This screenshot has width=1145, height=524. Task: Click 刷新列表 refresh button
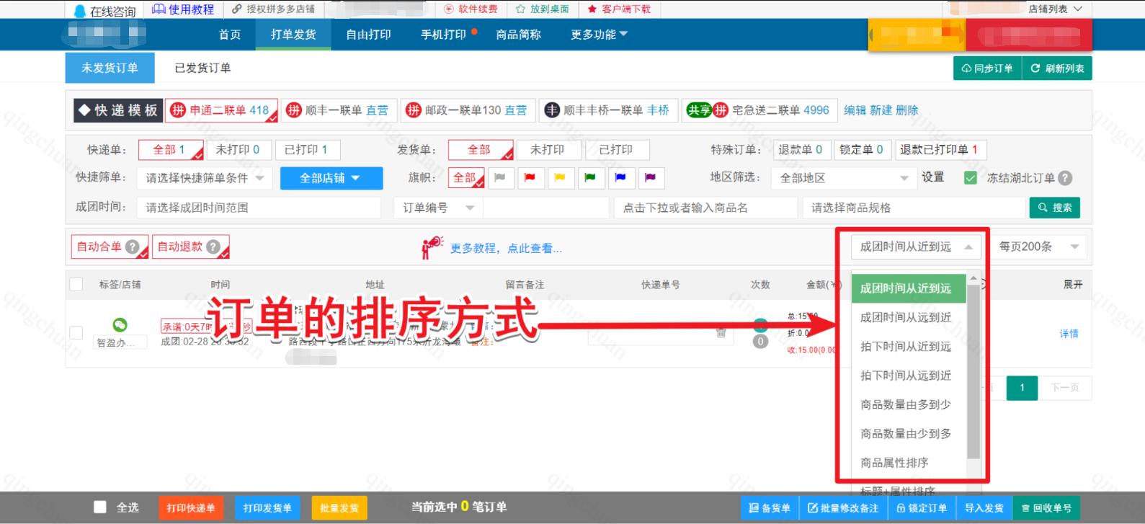(1057, 68)
